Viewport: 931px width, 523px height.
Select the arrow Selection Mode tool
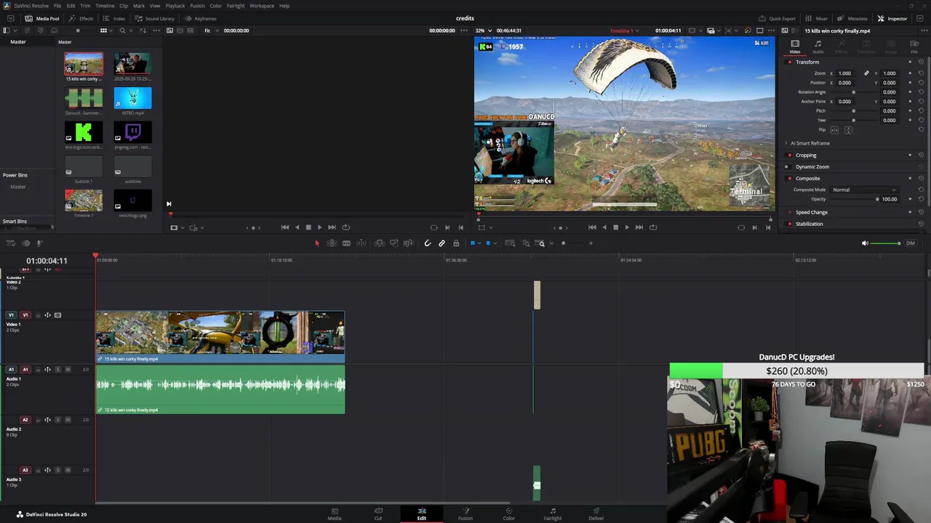pos(317,243)
